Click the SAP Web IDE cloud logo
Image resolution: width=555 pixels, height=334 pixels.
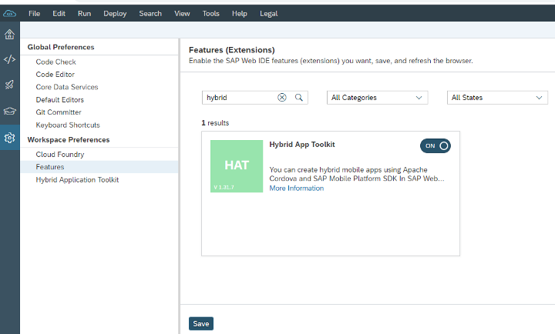pyautogui.click(x=9, y=13)
